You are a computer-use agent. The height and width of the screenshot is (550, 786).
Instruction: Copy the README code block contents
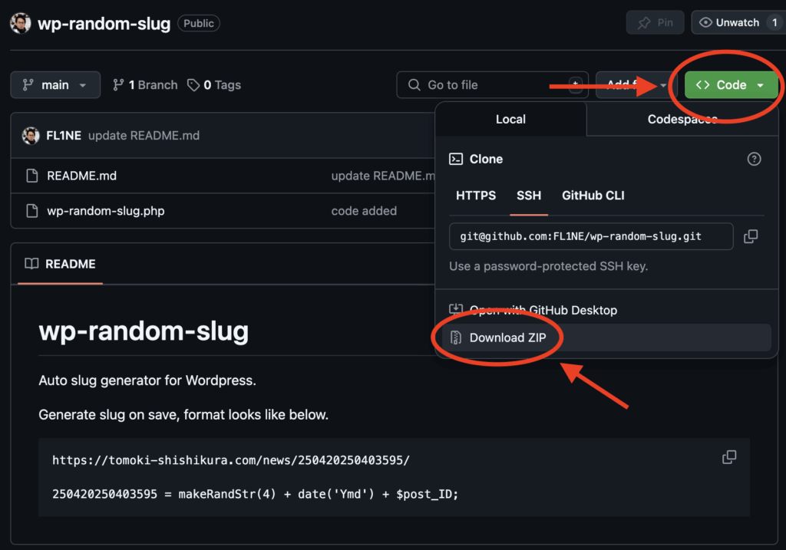(729, 457)
